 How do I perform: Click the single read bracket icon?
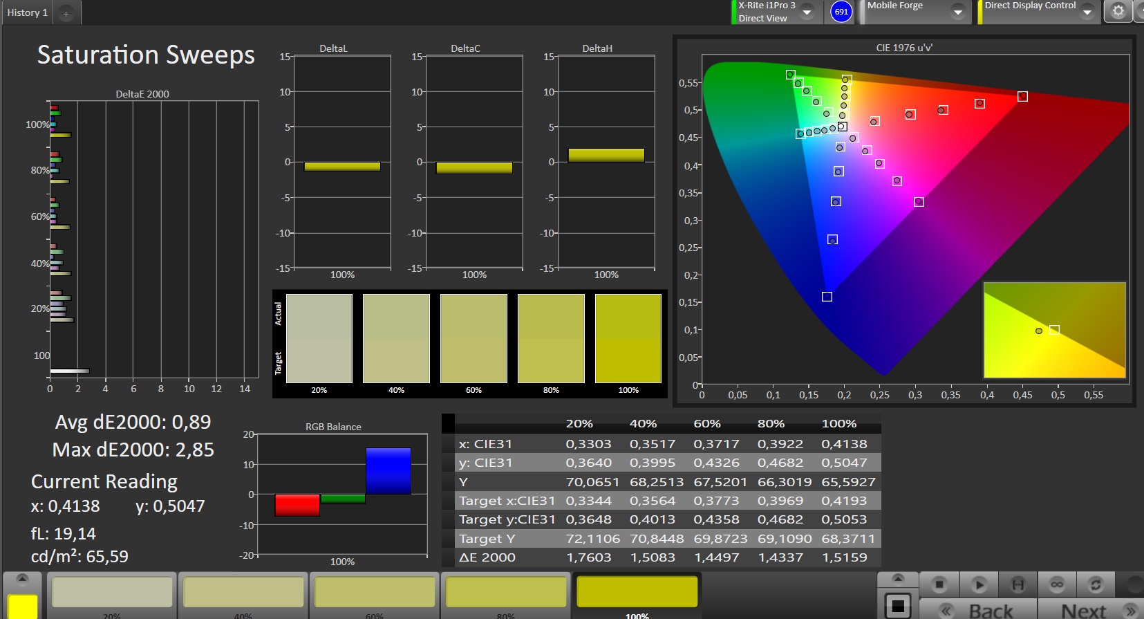pyautogui.click(x=1018, y=584)
